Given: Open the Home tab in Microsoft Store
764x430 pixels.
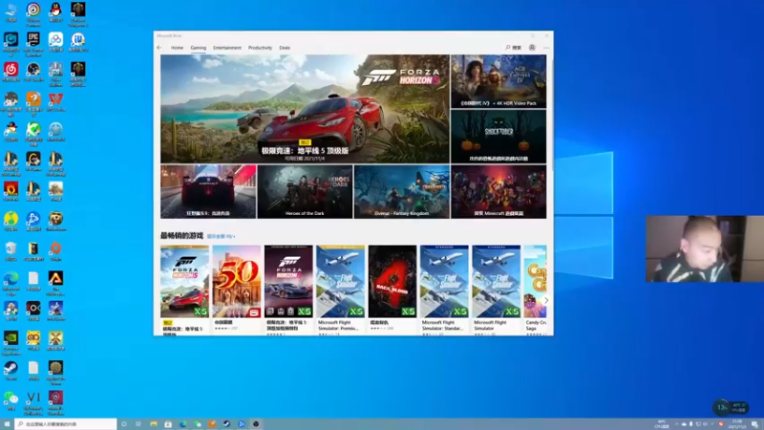Looking at the screenshot, I should point(177,48).
